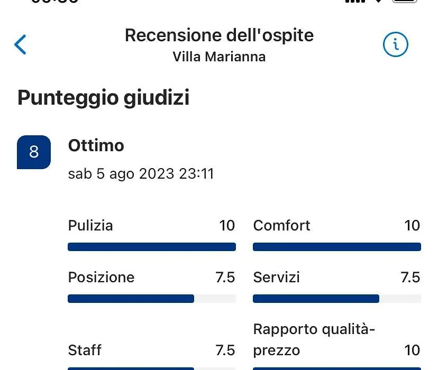
Task: Tap the Recensione dell'ospite title
Action: (x=220, y=35)
